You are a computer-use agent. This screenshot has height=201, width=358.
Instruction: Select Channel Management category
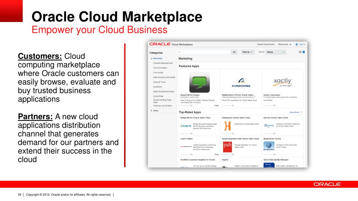163,63
